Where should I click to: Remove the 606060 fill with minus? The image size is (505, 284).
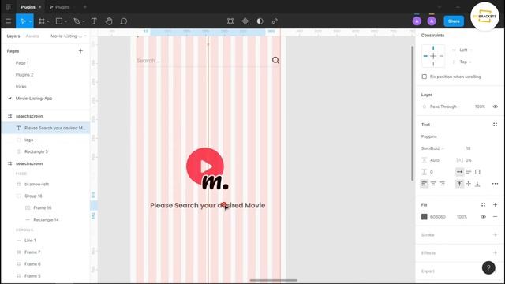click(495, 217)
